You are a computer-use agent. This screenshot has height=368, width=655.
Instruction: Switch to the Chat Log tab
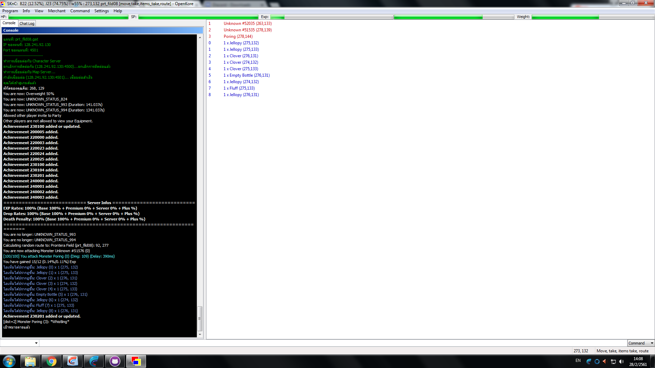27,23
